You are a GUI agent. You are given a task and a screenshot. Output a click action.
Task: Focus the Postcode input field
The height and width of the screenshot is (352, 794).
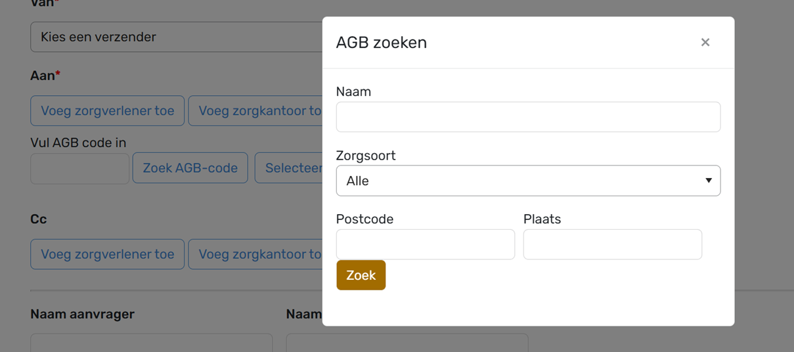425,244
